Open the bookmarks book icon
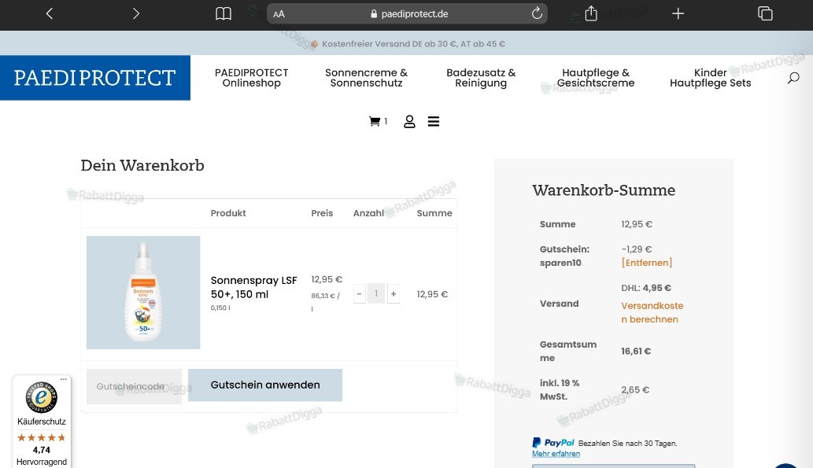This screenshot has width=813, height=468. [224, 13]
